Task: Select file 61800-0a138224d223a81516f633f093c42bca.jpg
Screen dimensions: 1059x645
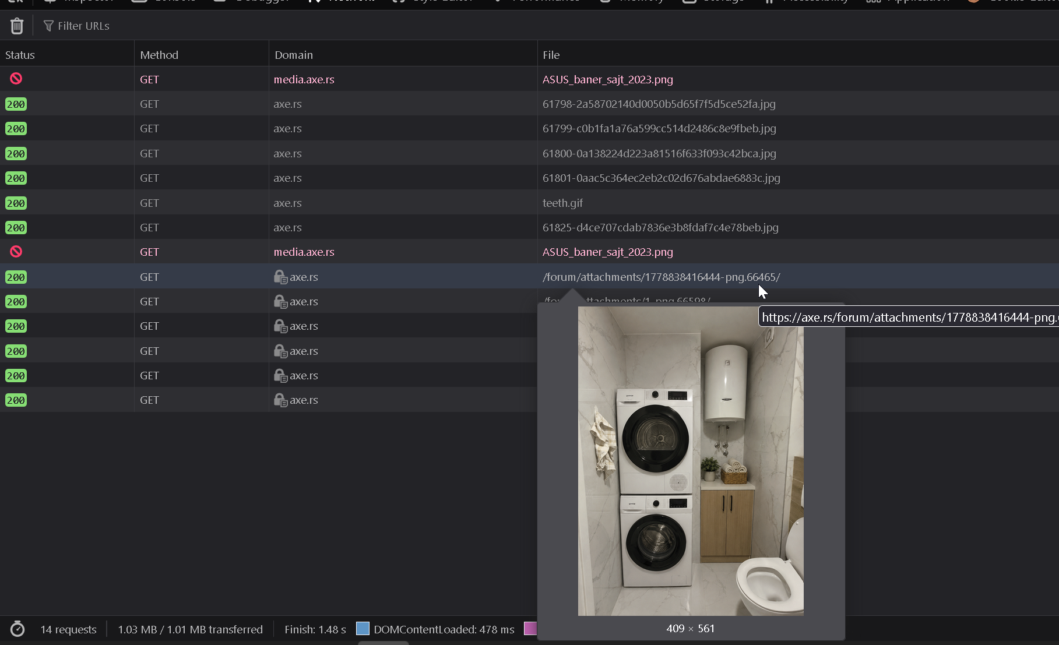Action: [659, 153]
